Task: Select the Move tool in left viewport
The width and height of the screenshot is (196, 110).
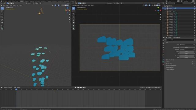Action: (2, 14)
